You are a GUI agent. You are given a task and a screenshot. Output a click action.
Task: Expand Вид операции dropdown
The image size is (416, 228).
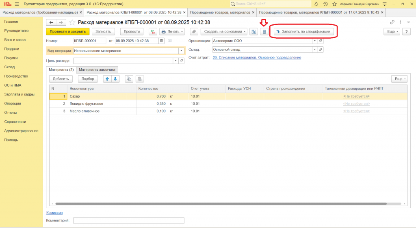(182, 51)
